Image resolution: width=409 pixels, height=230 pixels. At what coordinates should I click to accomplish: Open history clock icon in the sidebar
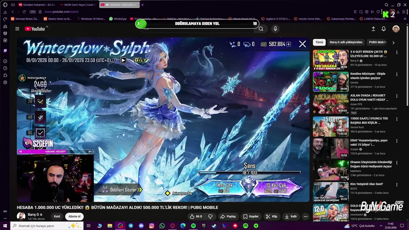click(x=5, y=68)
